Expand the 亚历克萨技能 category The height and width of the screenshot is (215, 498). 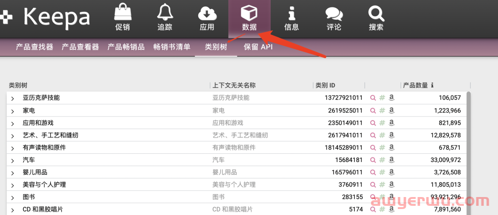(x=12, y=99)
